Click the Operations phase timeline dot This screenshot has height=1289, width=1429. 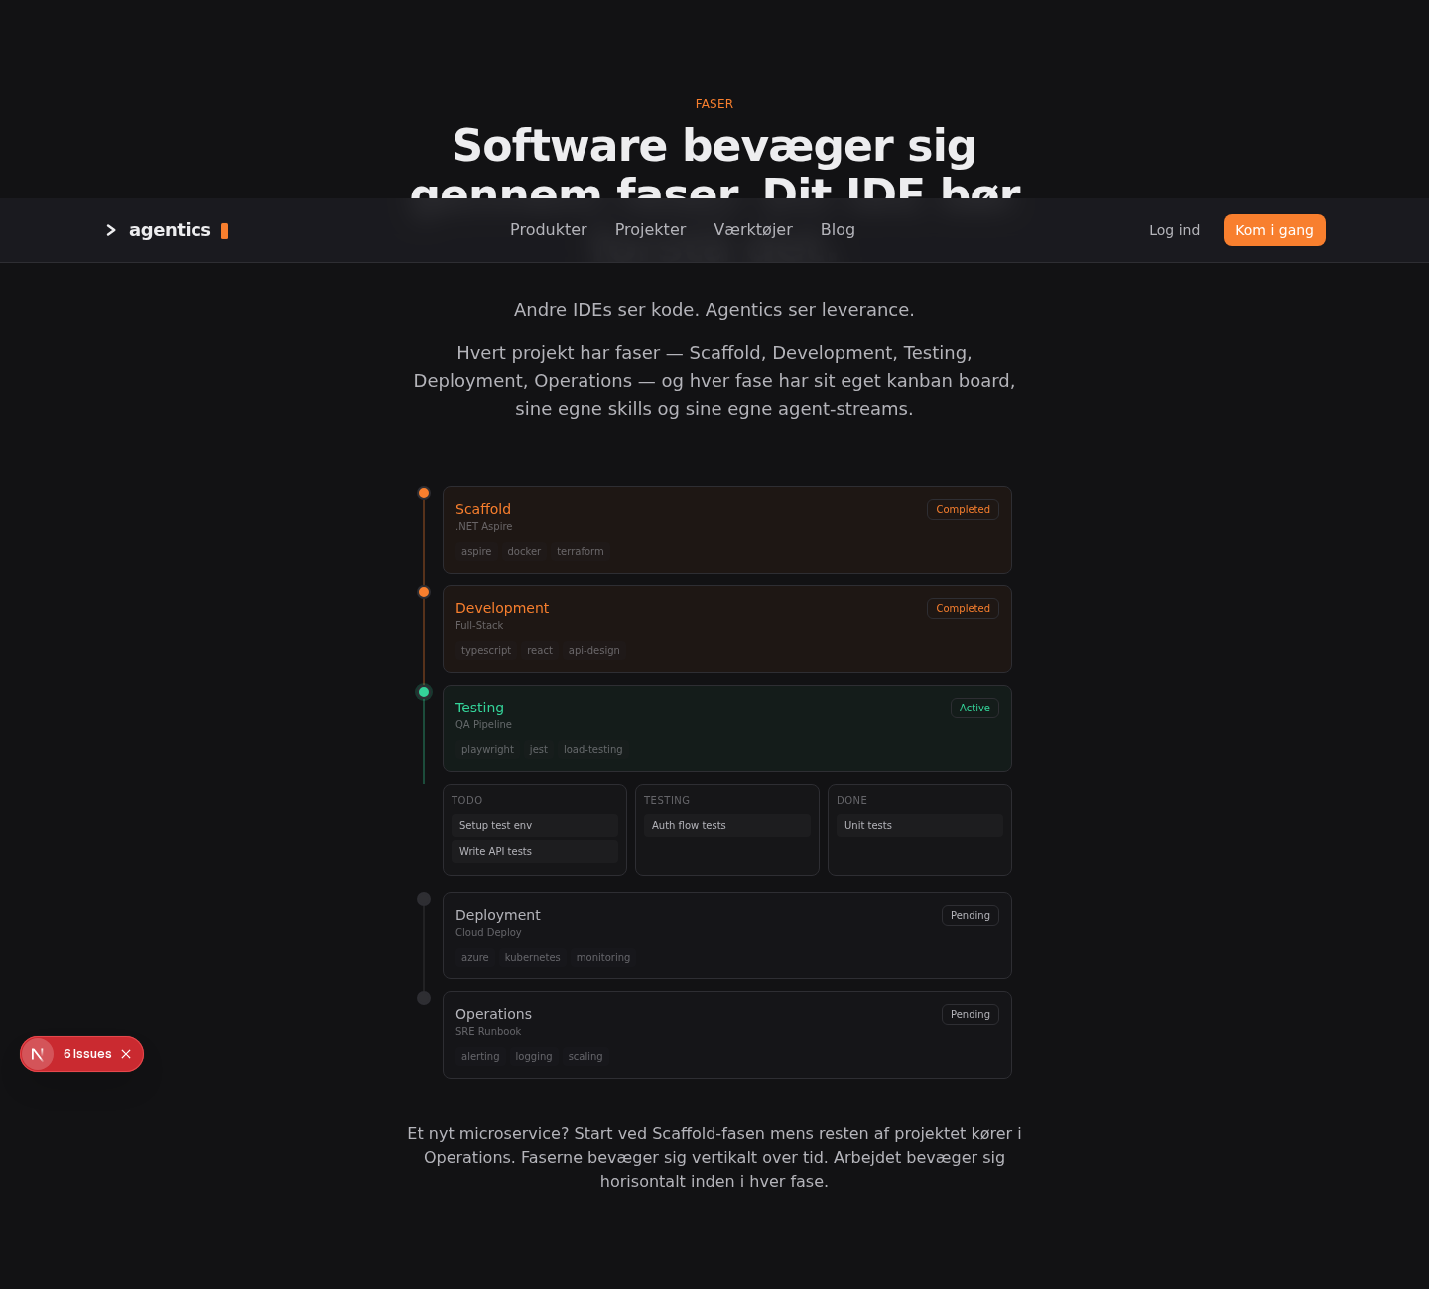[424, 998]
